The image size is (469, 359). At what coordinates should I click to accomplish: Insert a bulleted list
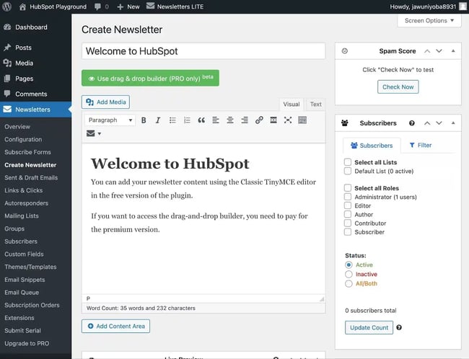172,120
